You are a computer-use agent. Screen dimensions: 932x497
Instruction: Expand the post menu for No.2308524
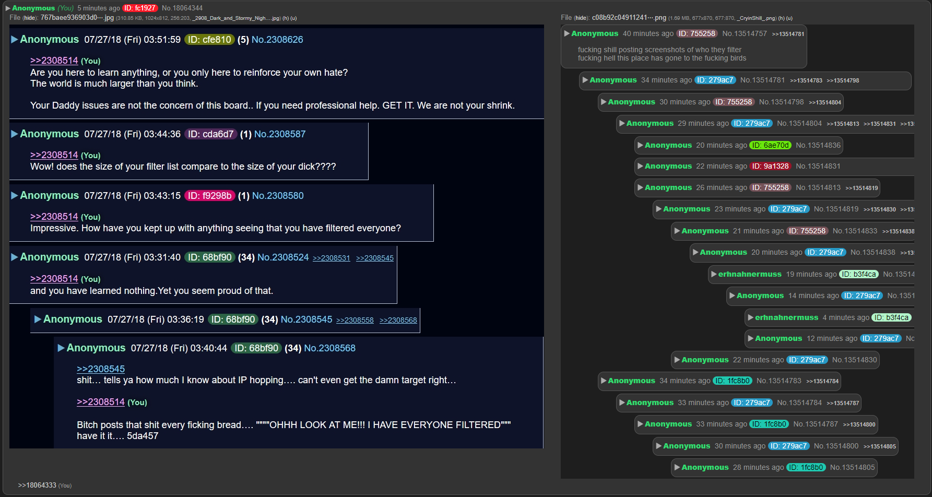(x=15, y=257)
